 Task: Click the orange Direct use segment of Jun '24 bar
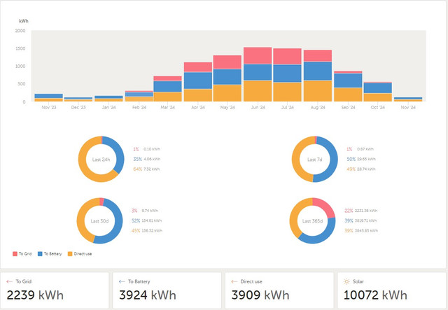(258, 91)
